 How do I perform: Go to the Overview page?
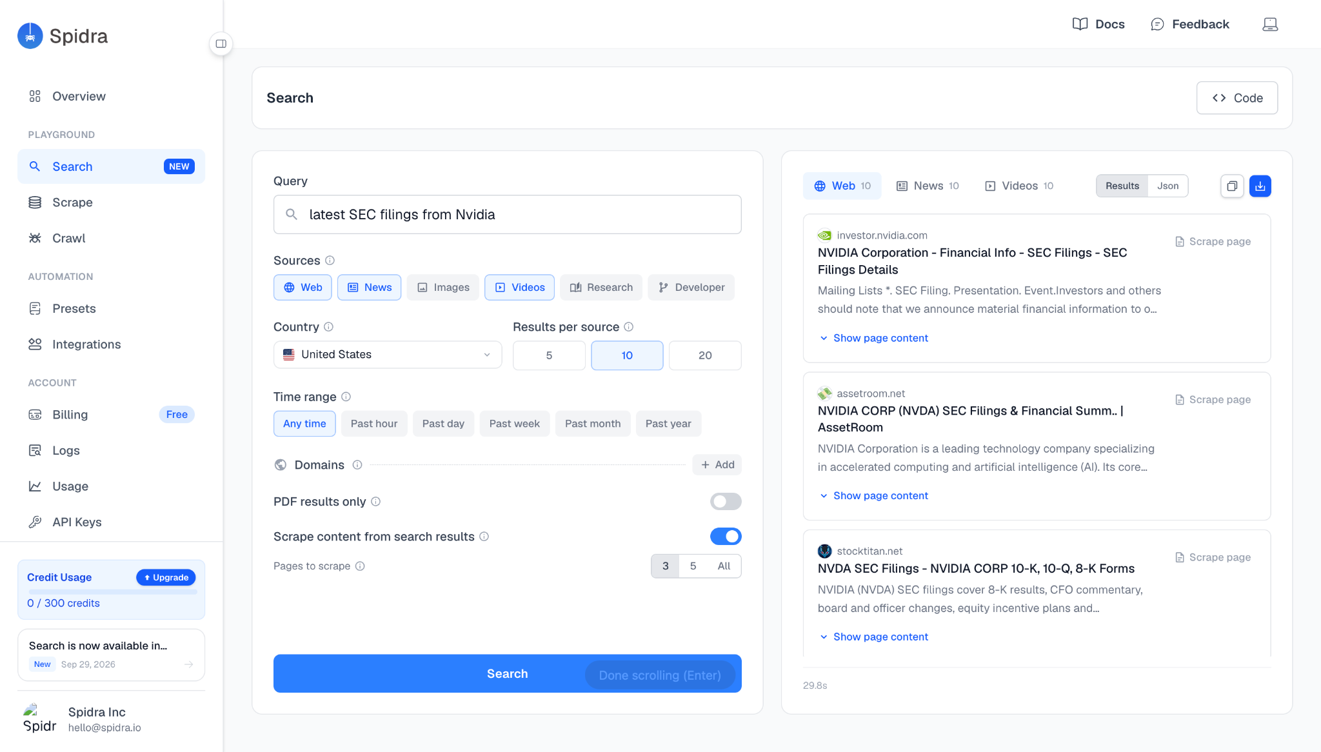111,96
